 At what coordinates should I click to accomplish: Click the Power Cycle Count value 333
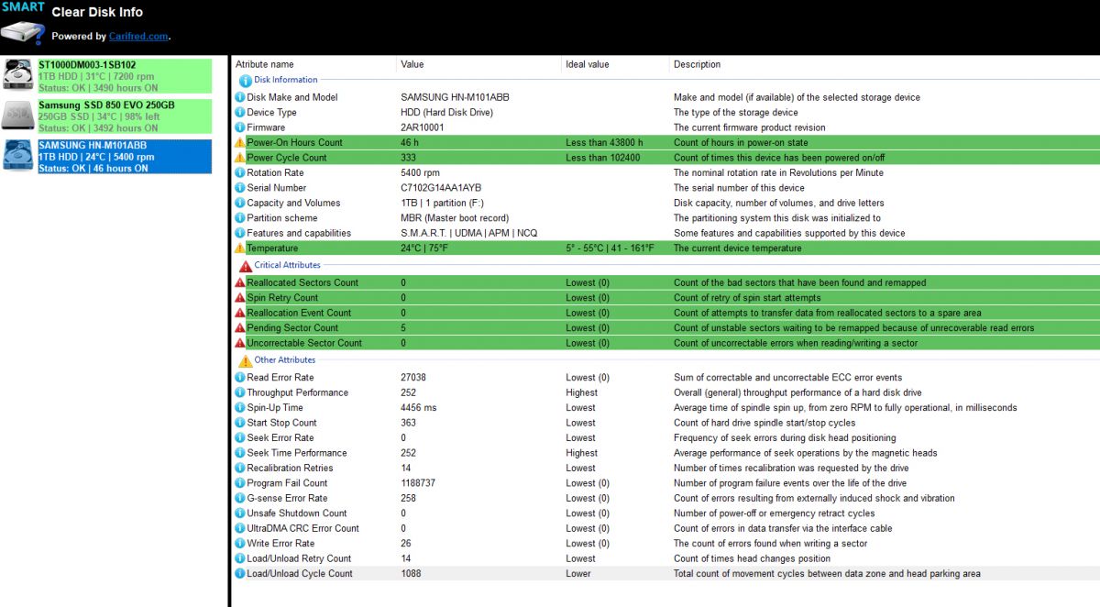point(409,158)
